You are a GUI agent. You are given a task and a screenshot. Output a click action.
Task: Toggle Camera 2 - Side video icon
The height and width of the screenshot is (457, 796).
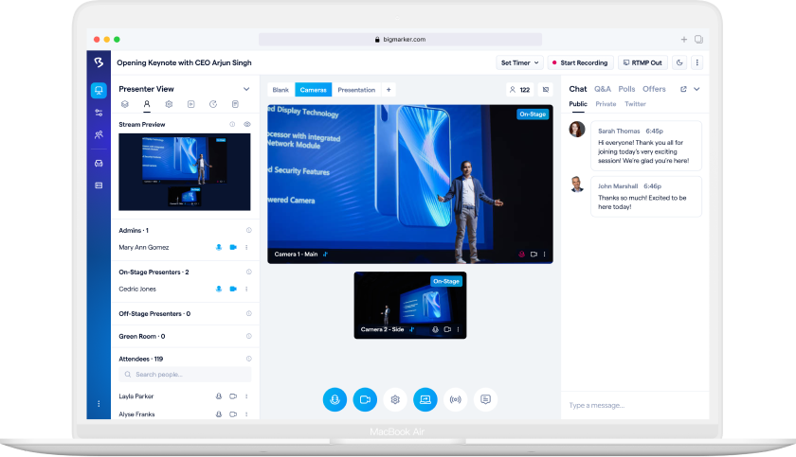447,329
